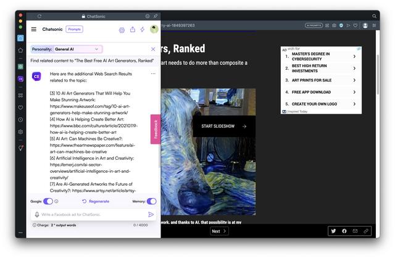The width and height of the screenshot is (395, 258).
Task: Open the green app icon in the Opera sidebar
Action: pos(20,67)
